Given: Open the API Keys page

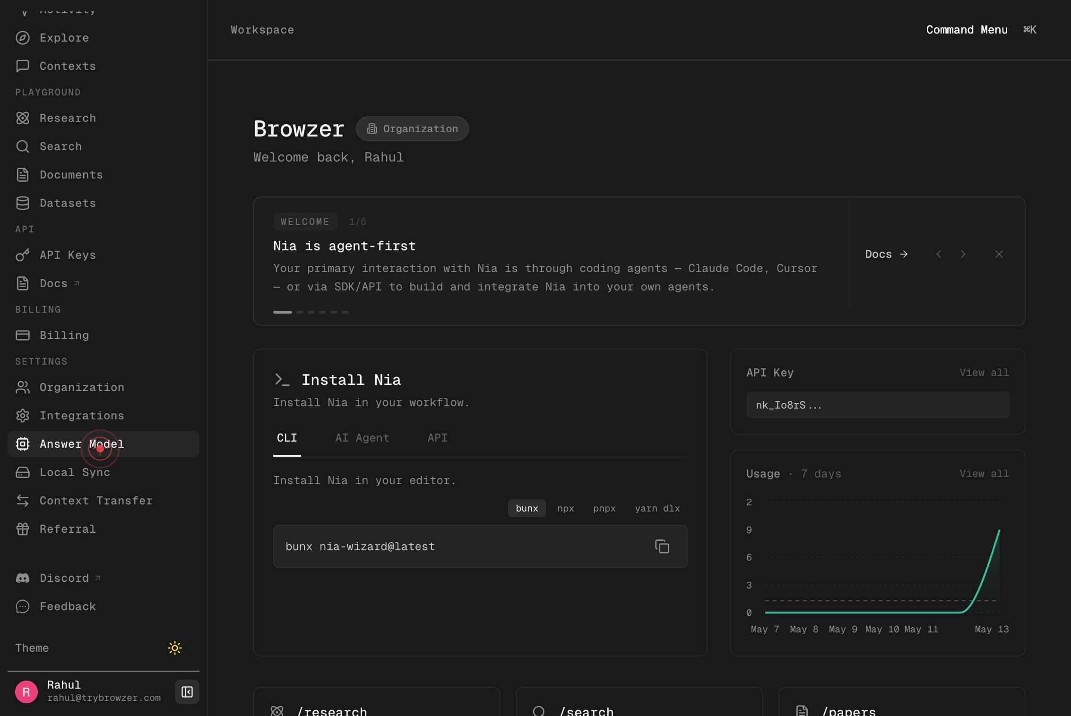Looking at the screenshot, I should pyautogui.click(x=104, y=255).
